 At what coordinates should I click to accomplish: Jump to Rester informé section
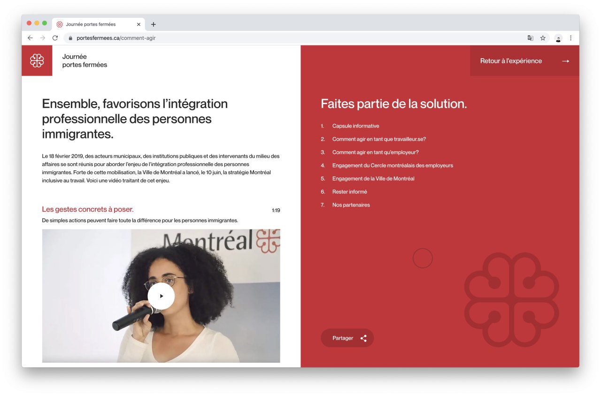(x=349, y=192)
